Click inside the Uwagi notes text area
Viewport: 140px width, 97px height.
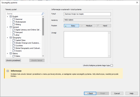[x=86, y=44]
